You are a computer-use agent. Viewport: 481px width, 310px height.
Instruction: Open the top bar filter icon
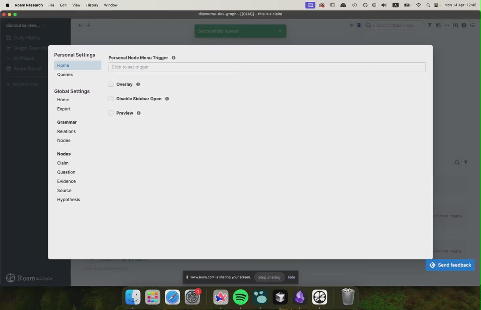coord(430,25)
